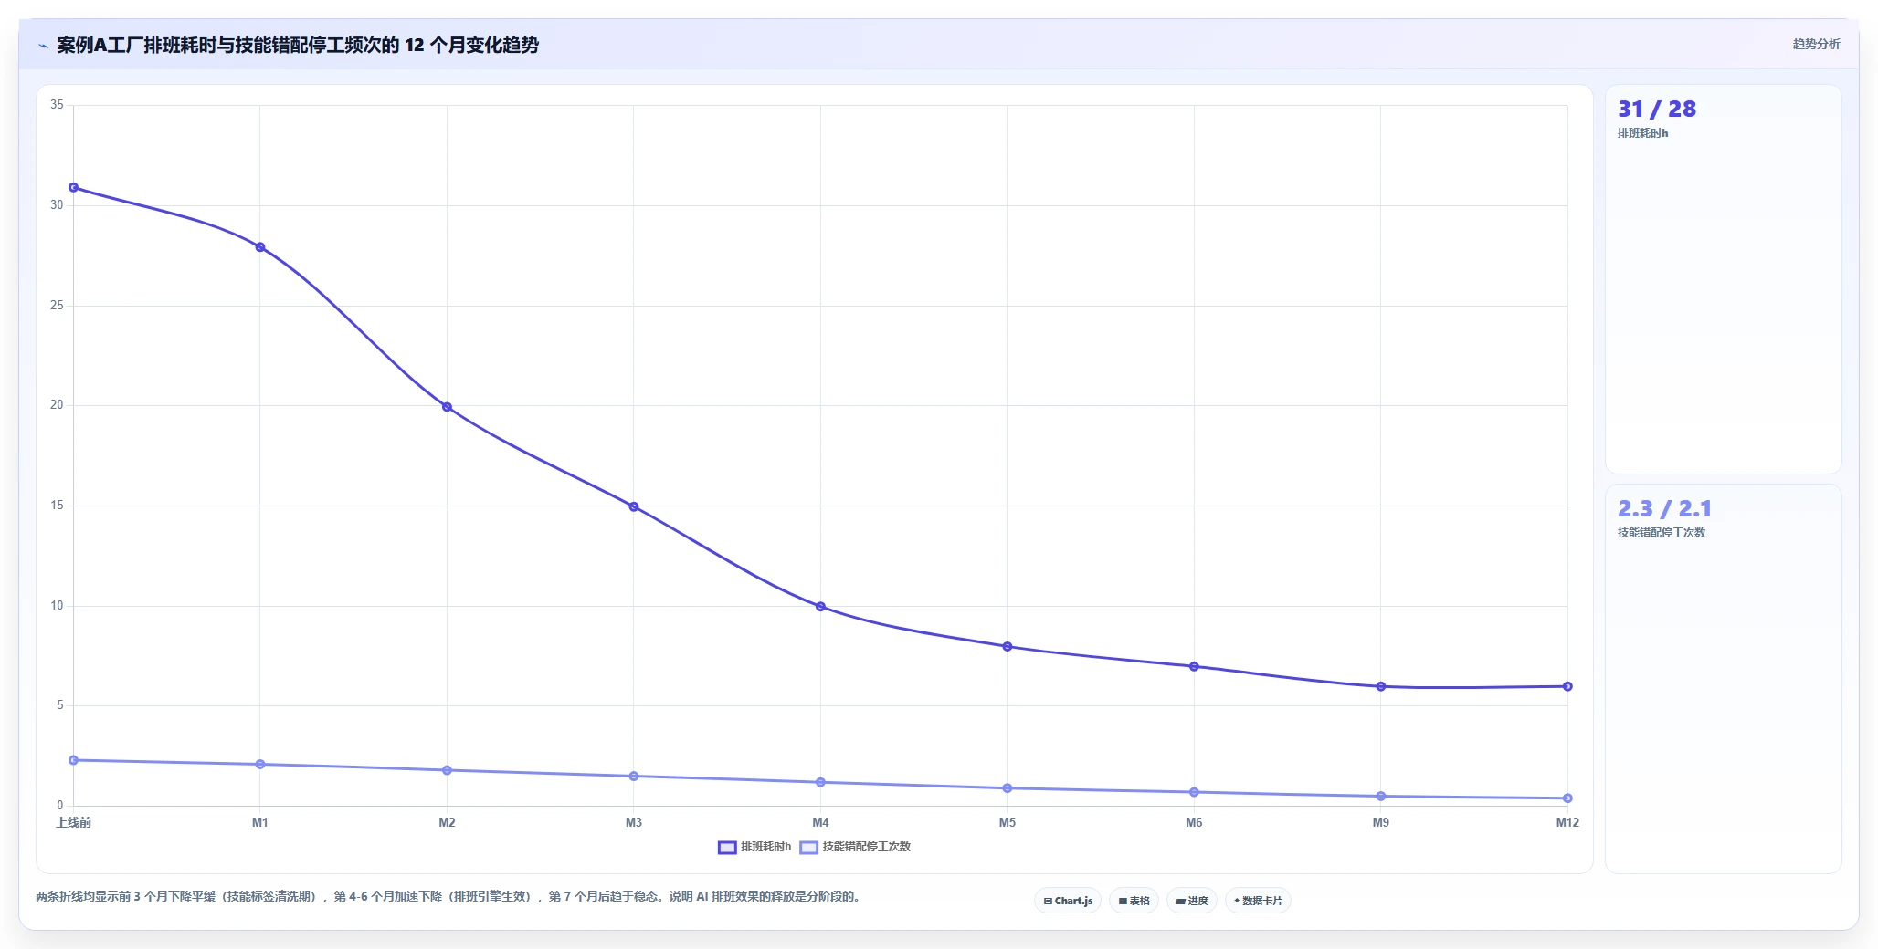The image size is (1878, 949).
Task: Click the 技能错配停工次数 card label
Action: (x=1662, y=533)
